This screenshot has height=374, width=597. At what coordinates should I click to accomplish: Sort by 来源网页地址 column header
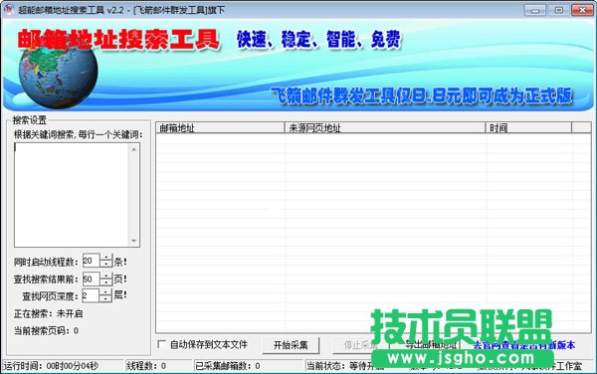(385, 128)
